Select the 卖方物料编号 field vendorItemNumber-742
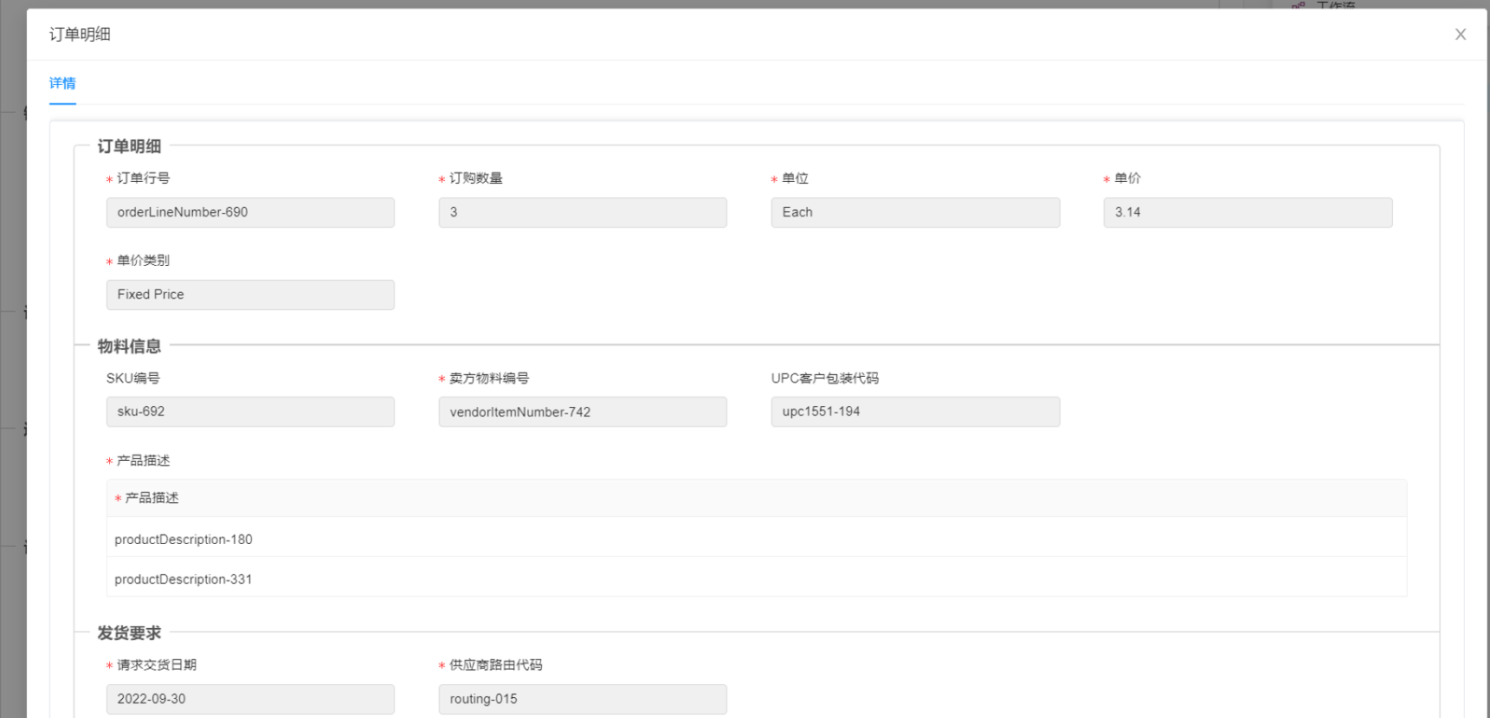The width and height of the screenshot is (1490, 718). pos(583,411)
